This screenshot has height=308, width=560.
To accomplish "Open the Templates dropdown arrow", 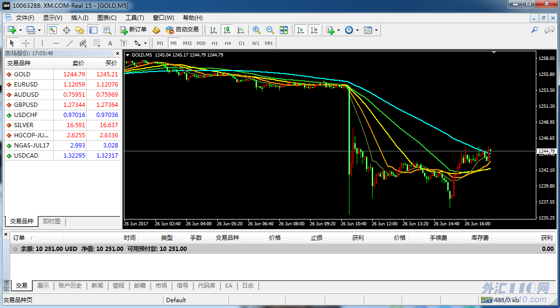I will coord(376,30).
